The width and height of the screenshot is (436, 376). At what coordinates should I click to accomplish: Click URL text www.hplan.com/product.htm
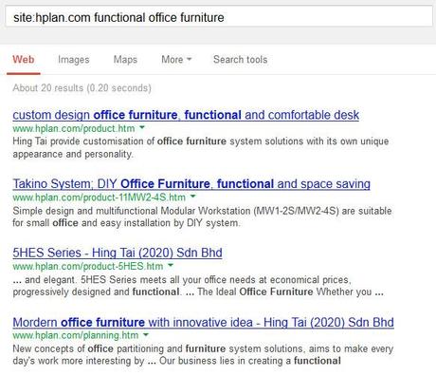point(74,128)
